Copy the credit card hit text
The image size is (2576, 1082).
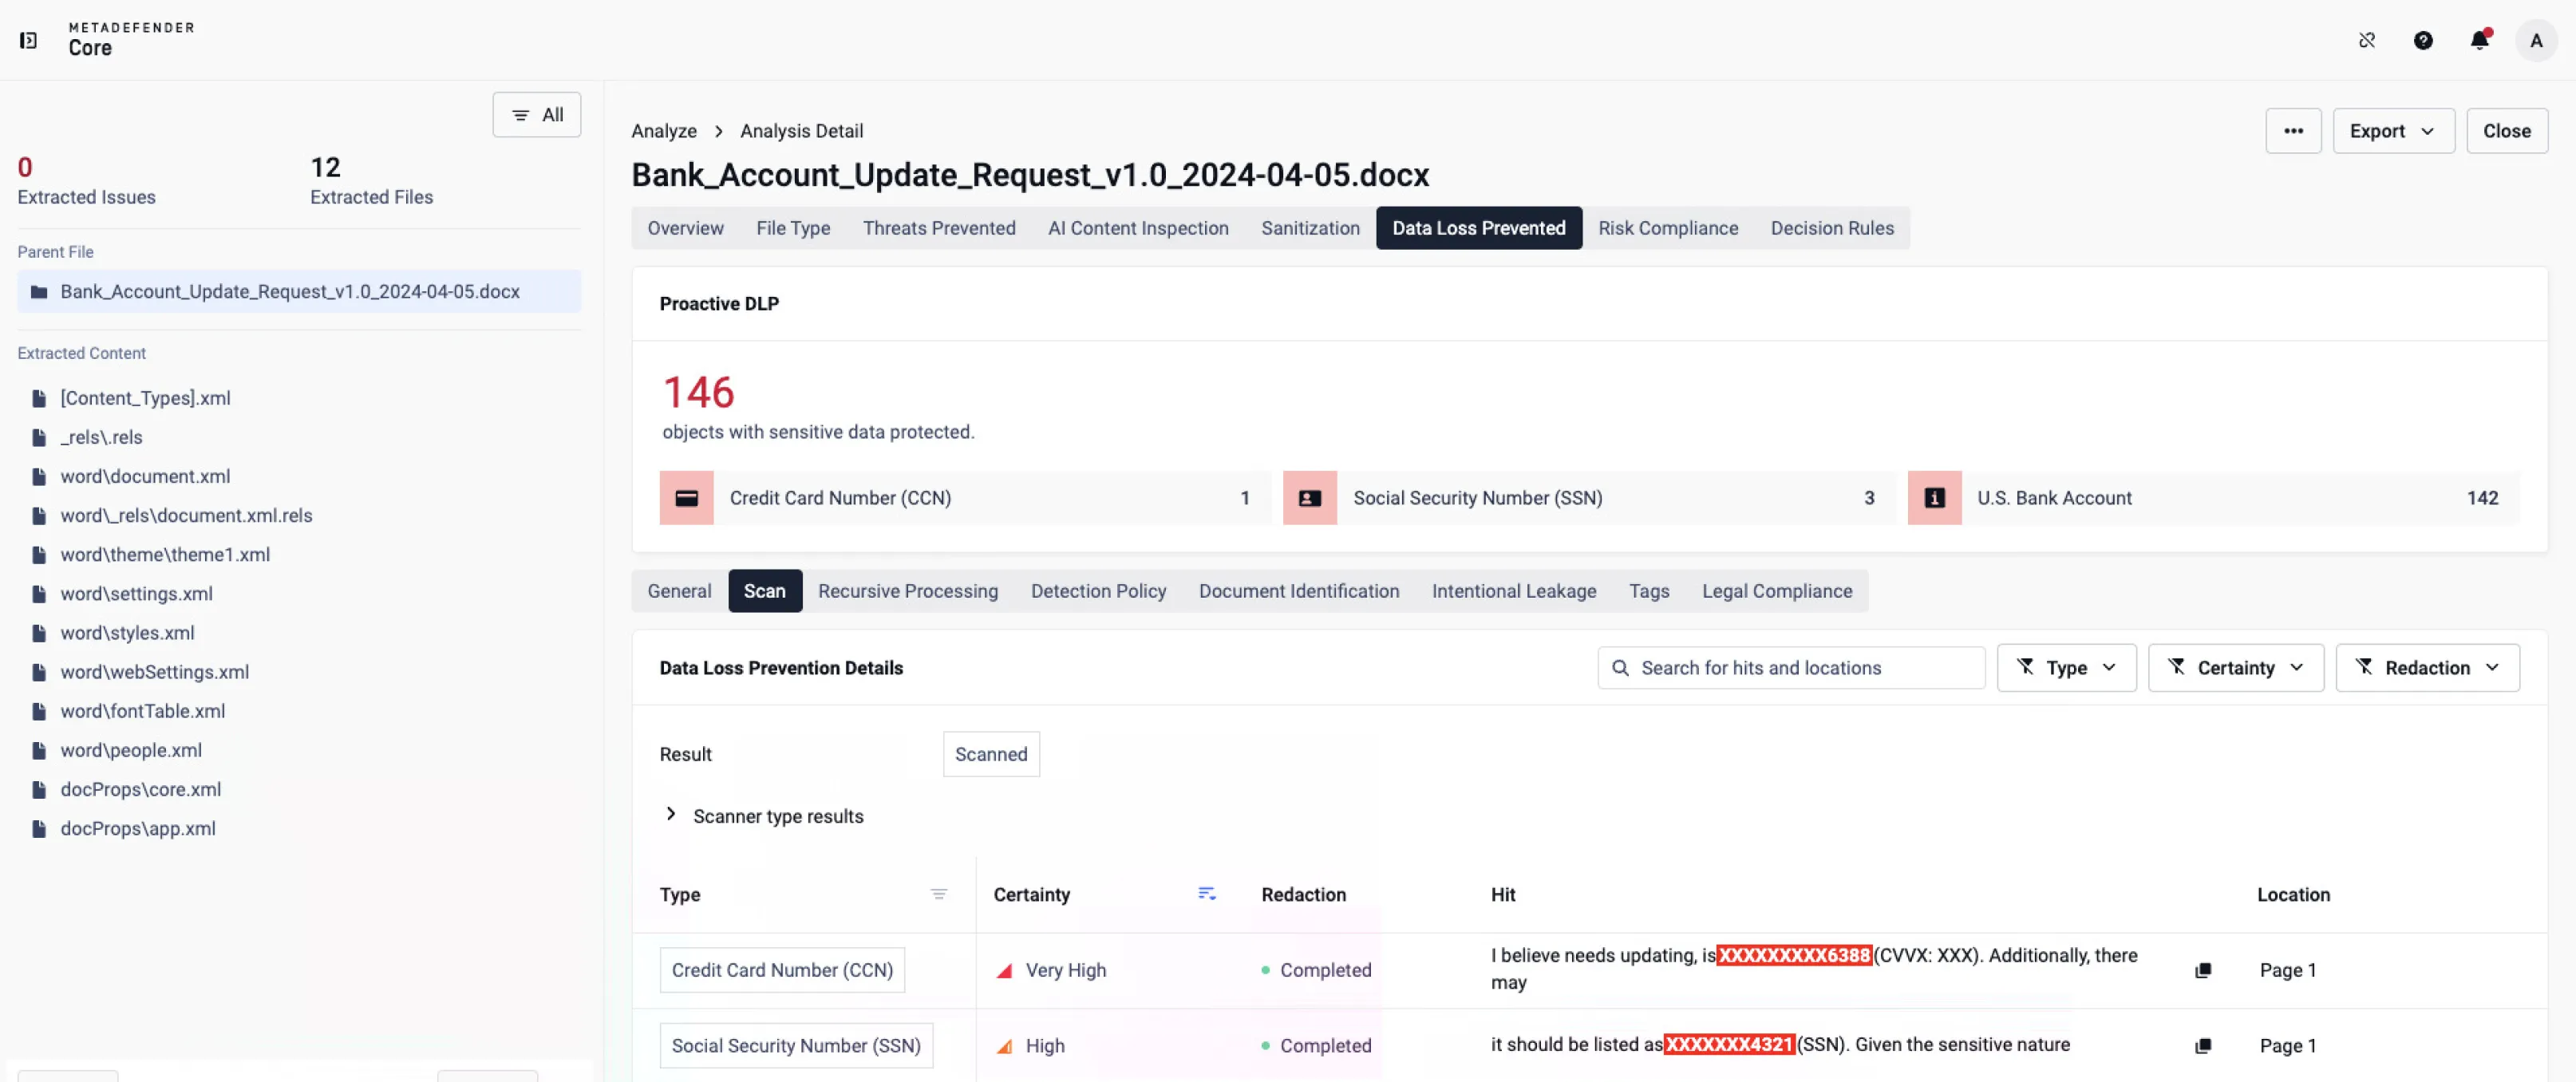(x=2202, y=970)
